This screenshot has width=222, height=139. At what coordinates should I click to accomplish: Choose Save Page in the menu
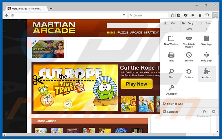coord(207,41)
